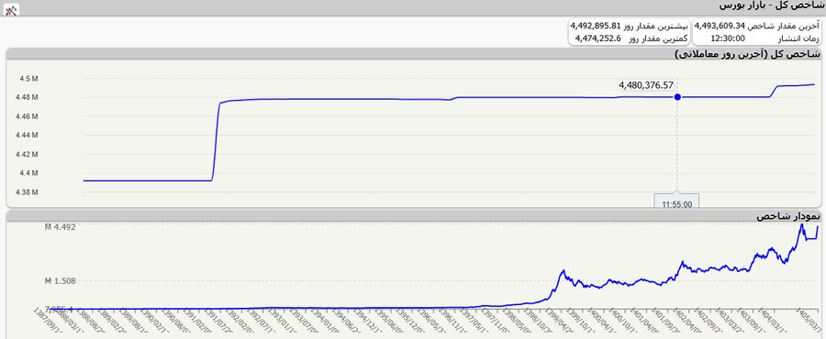Select the day's high value 4,492,895.81

click(596, 26)
